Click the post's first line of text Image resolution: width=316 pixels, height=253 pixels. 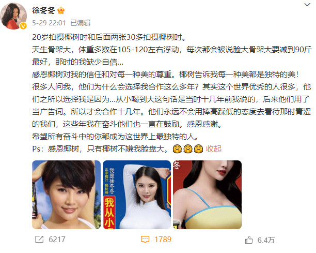tap(109, 37)
